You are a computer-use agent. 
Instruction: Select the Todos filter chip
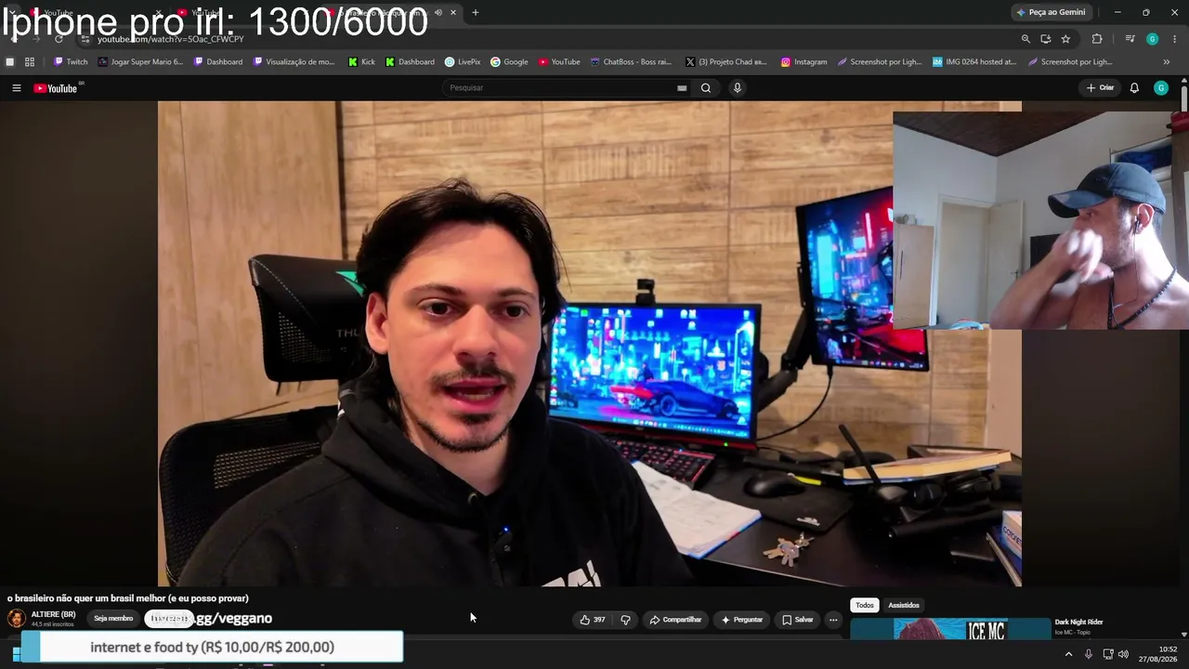[x=865, y=606]
